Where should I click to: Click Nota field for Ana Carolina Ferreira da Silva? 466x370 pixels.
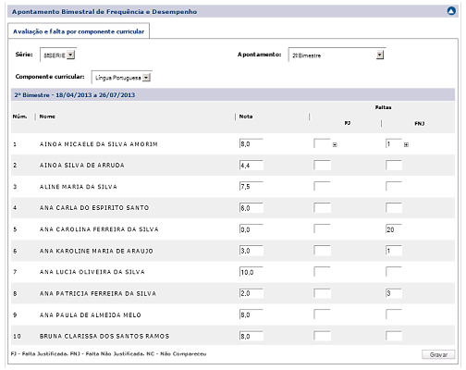[251, 229]
